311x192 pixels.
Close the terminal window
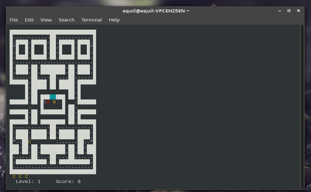click(x=298, y=11)
